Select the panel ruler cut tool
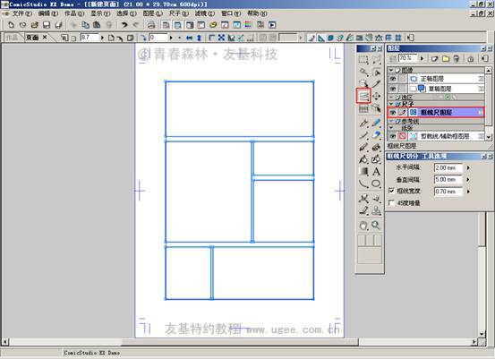The image size is (495, 359). point(363,96)
